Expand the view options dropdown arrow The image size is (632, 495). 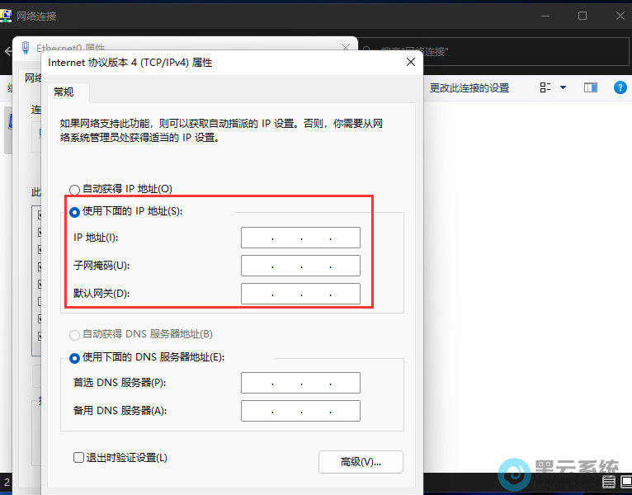564,87
